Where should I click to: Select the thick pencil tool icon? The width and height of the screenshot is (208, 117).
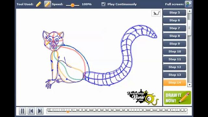[47, 4]
